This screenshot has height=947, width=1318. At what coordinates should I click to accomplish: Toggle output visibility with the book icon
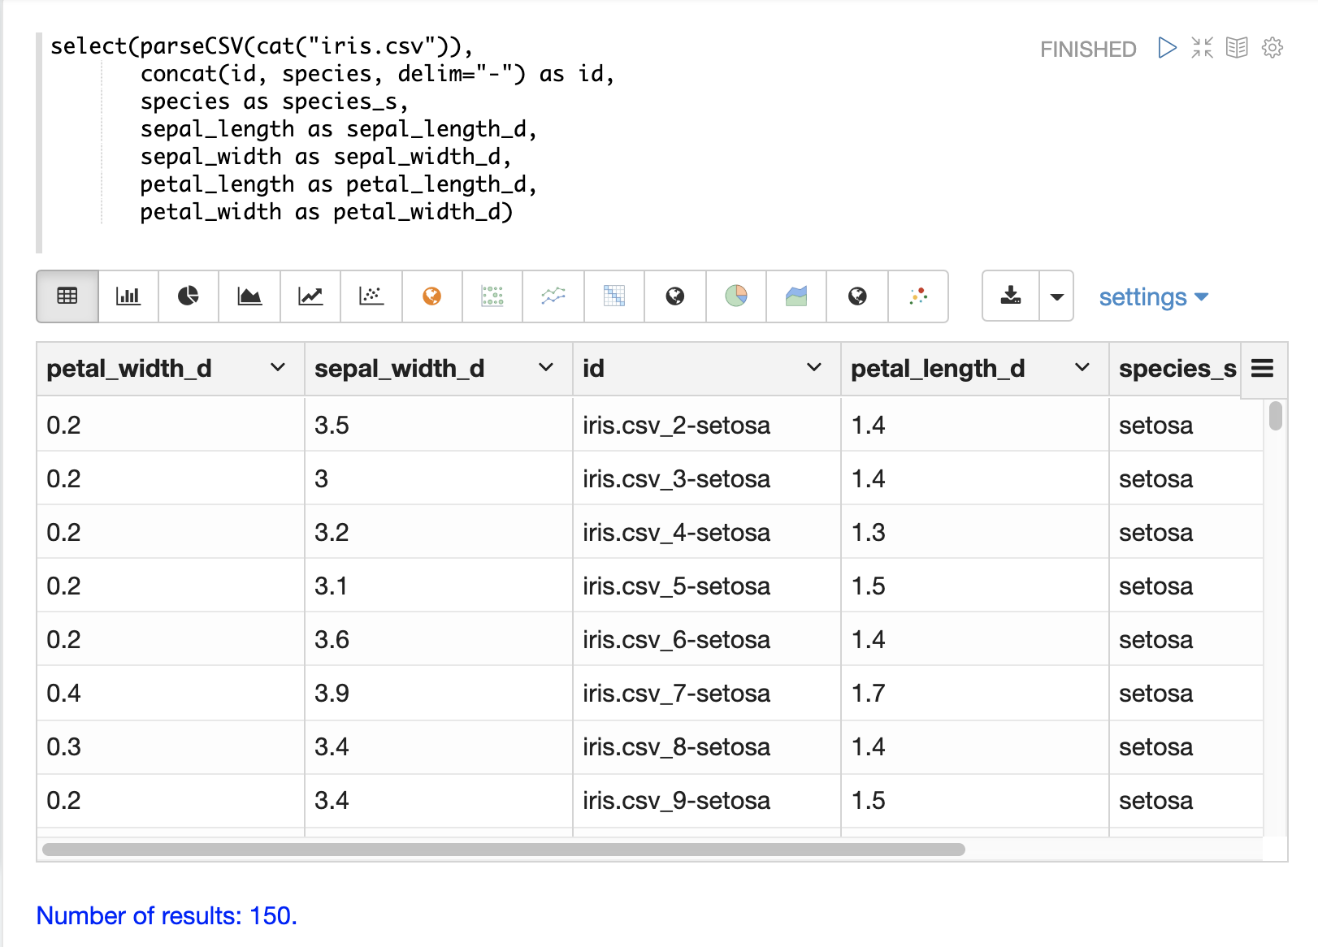tap(1237, 49)
